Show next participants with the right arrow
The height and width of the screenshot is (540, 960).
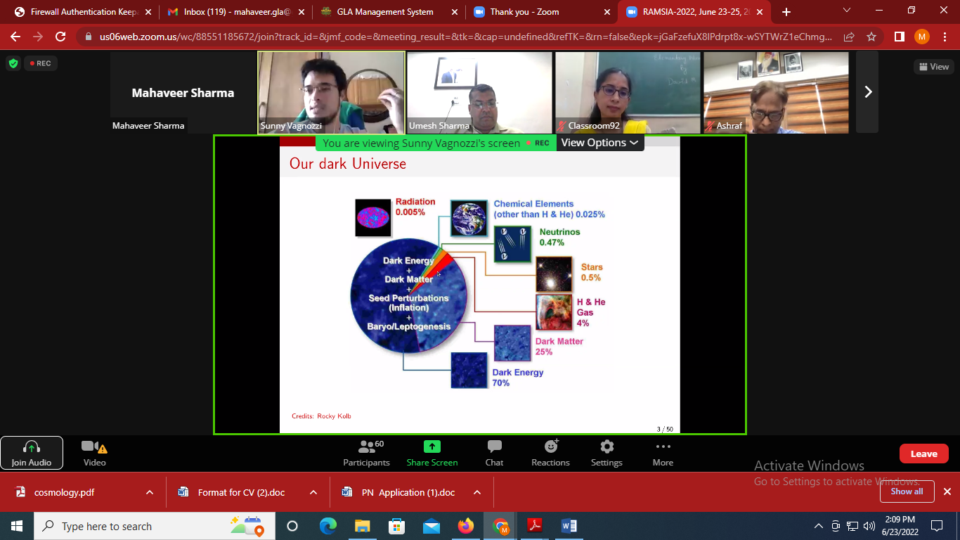(x=867, y=92)
